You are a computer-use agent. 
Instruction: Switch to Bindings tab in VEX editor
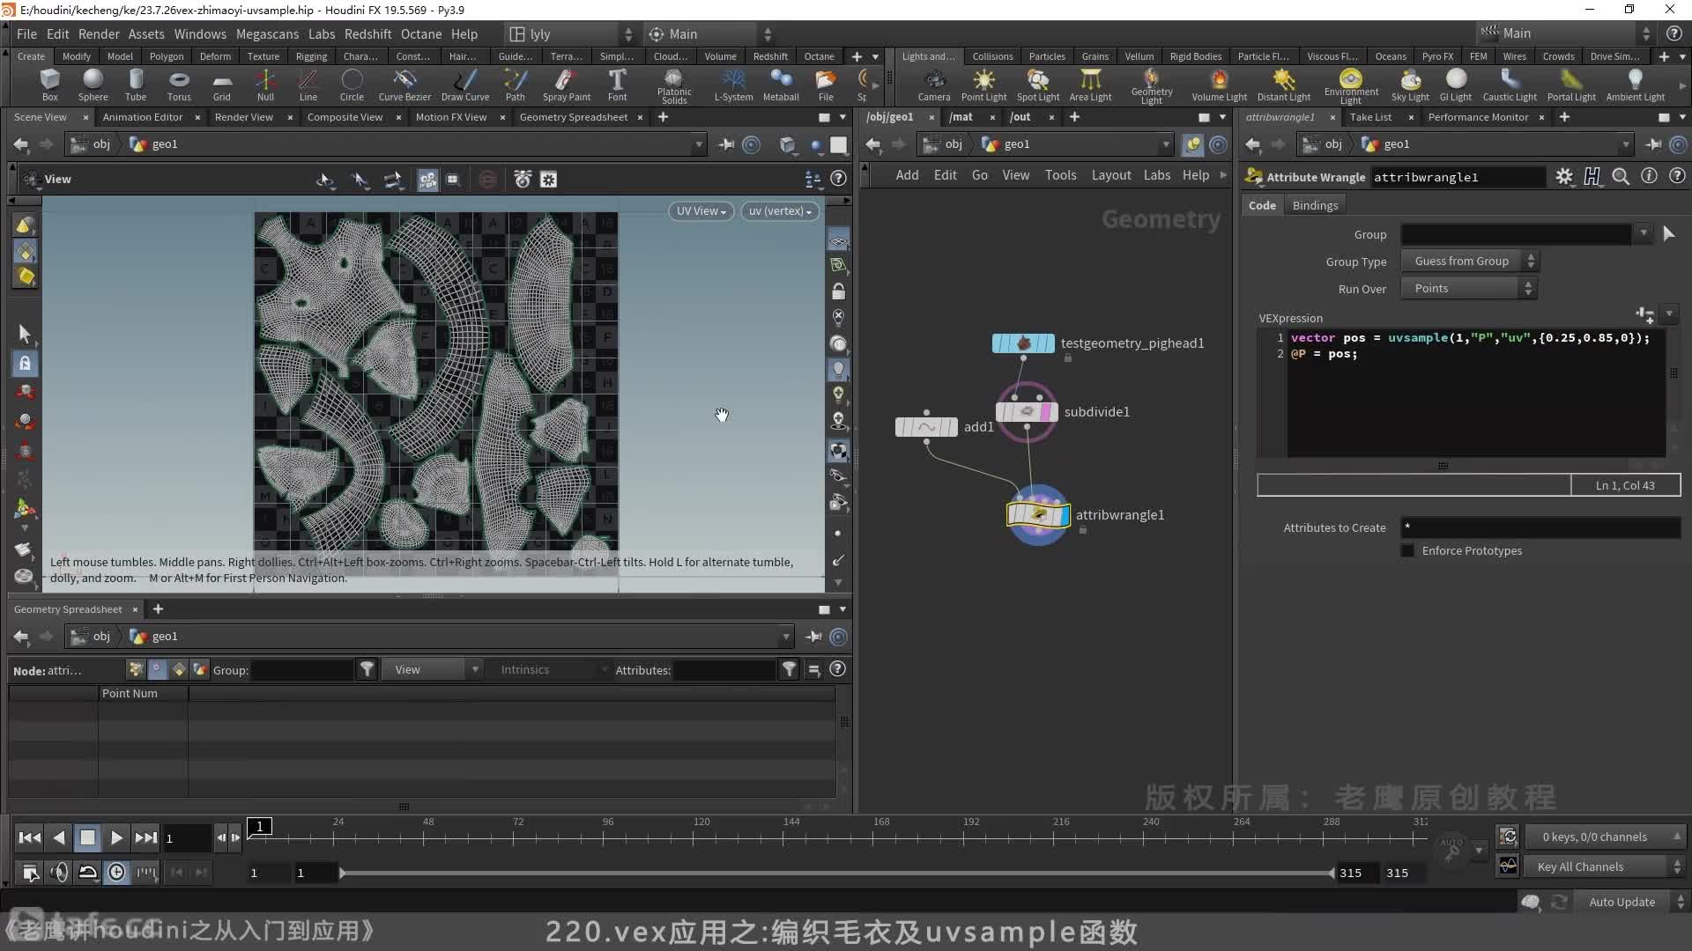pyautogui.click(x=1316, y=204)
